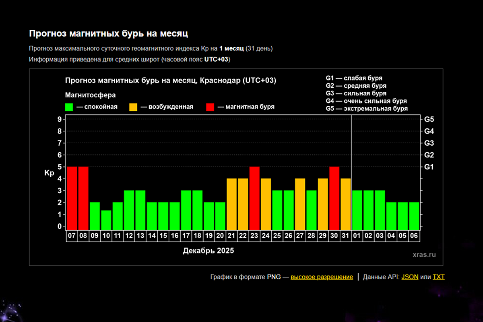Viewport: 483px width, 322px height.
Task: Click the date label 31 on the axis
Action: tap(346, 236)
